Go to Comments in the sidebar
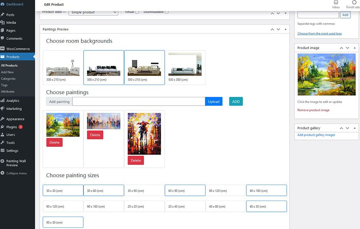 coord(14,39)
